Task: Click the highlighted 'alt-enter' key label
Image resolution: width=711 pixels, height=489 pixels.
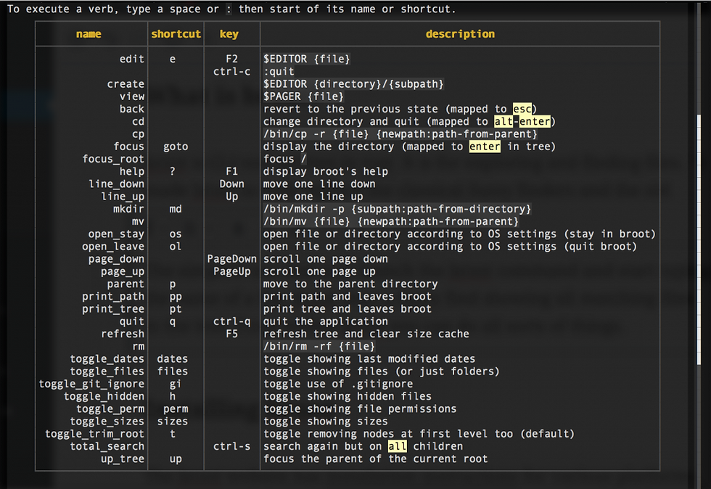Action: [x=522, y=122]
